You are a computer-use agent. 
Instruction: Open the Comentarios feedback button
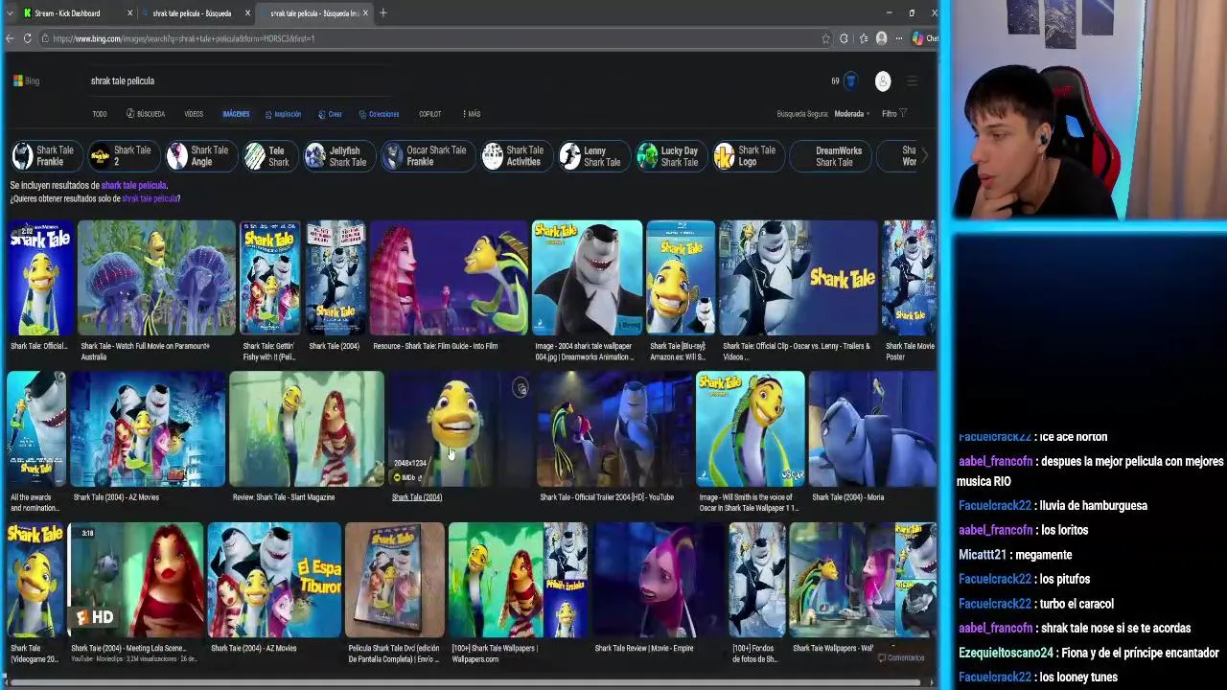[x=901, y=658]
